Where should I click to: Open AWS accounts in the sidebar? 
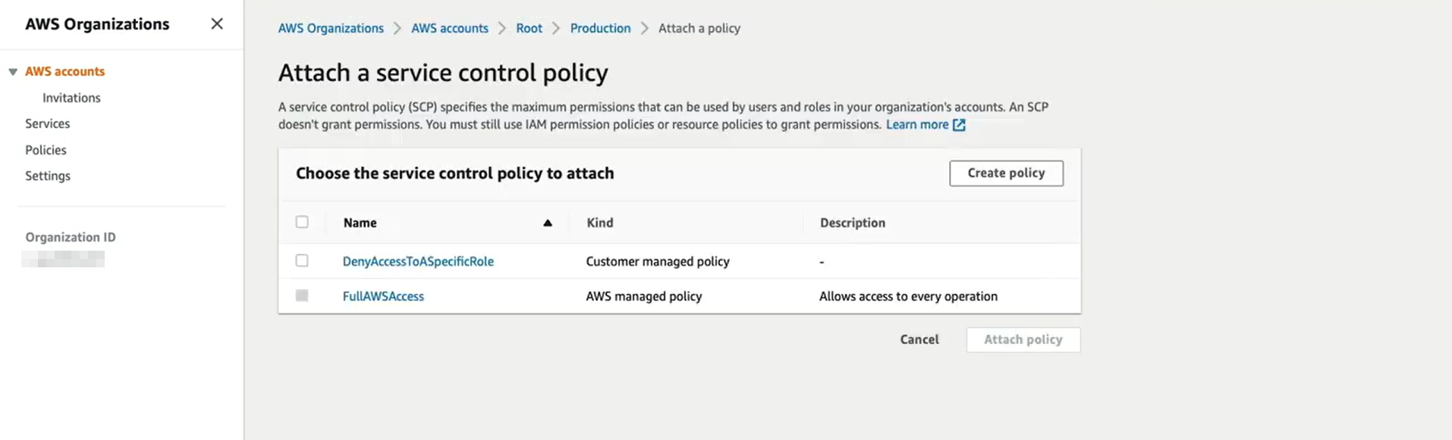coord(65,71)
